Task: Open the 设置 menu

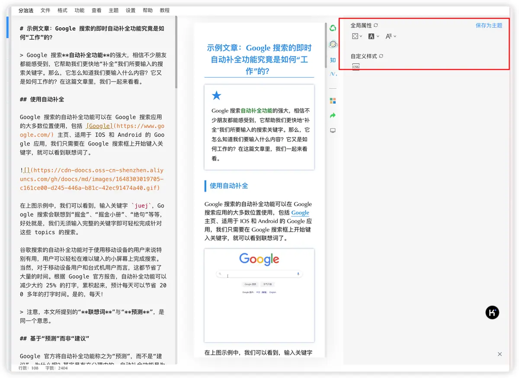Action: [x=131, y=10]
